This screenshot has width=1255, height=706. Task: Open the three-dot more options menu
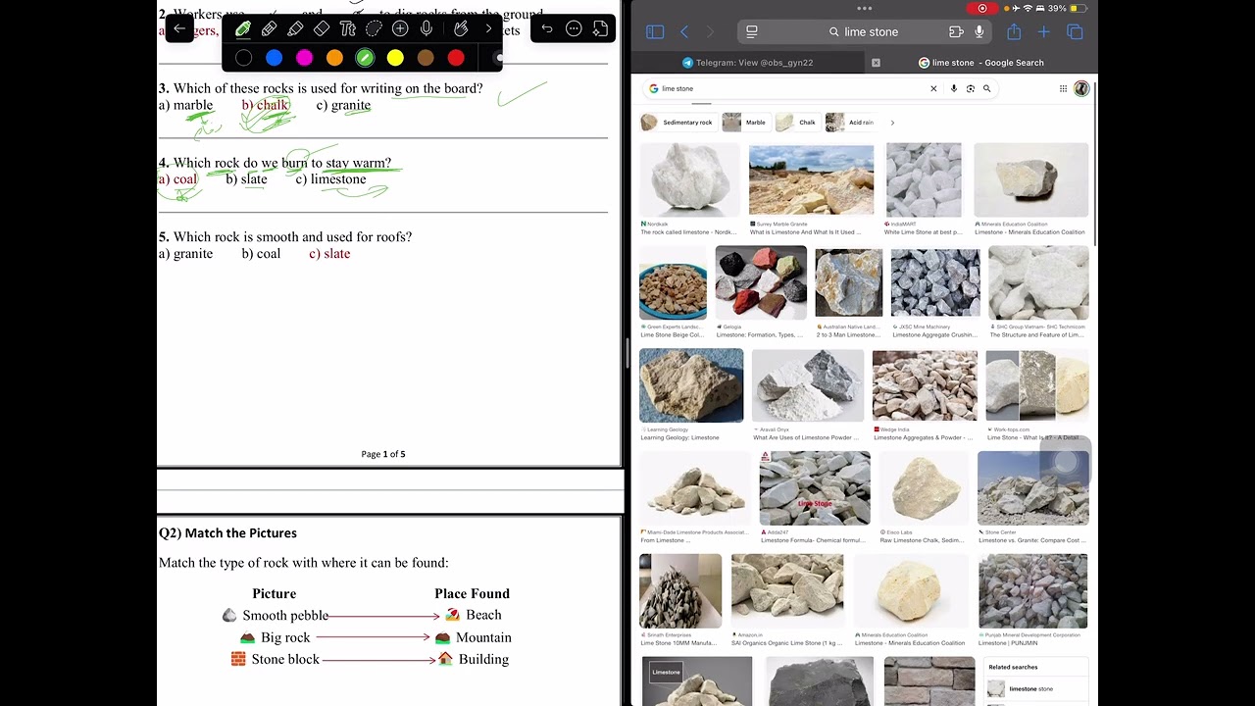point(574,28)
